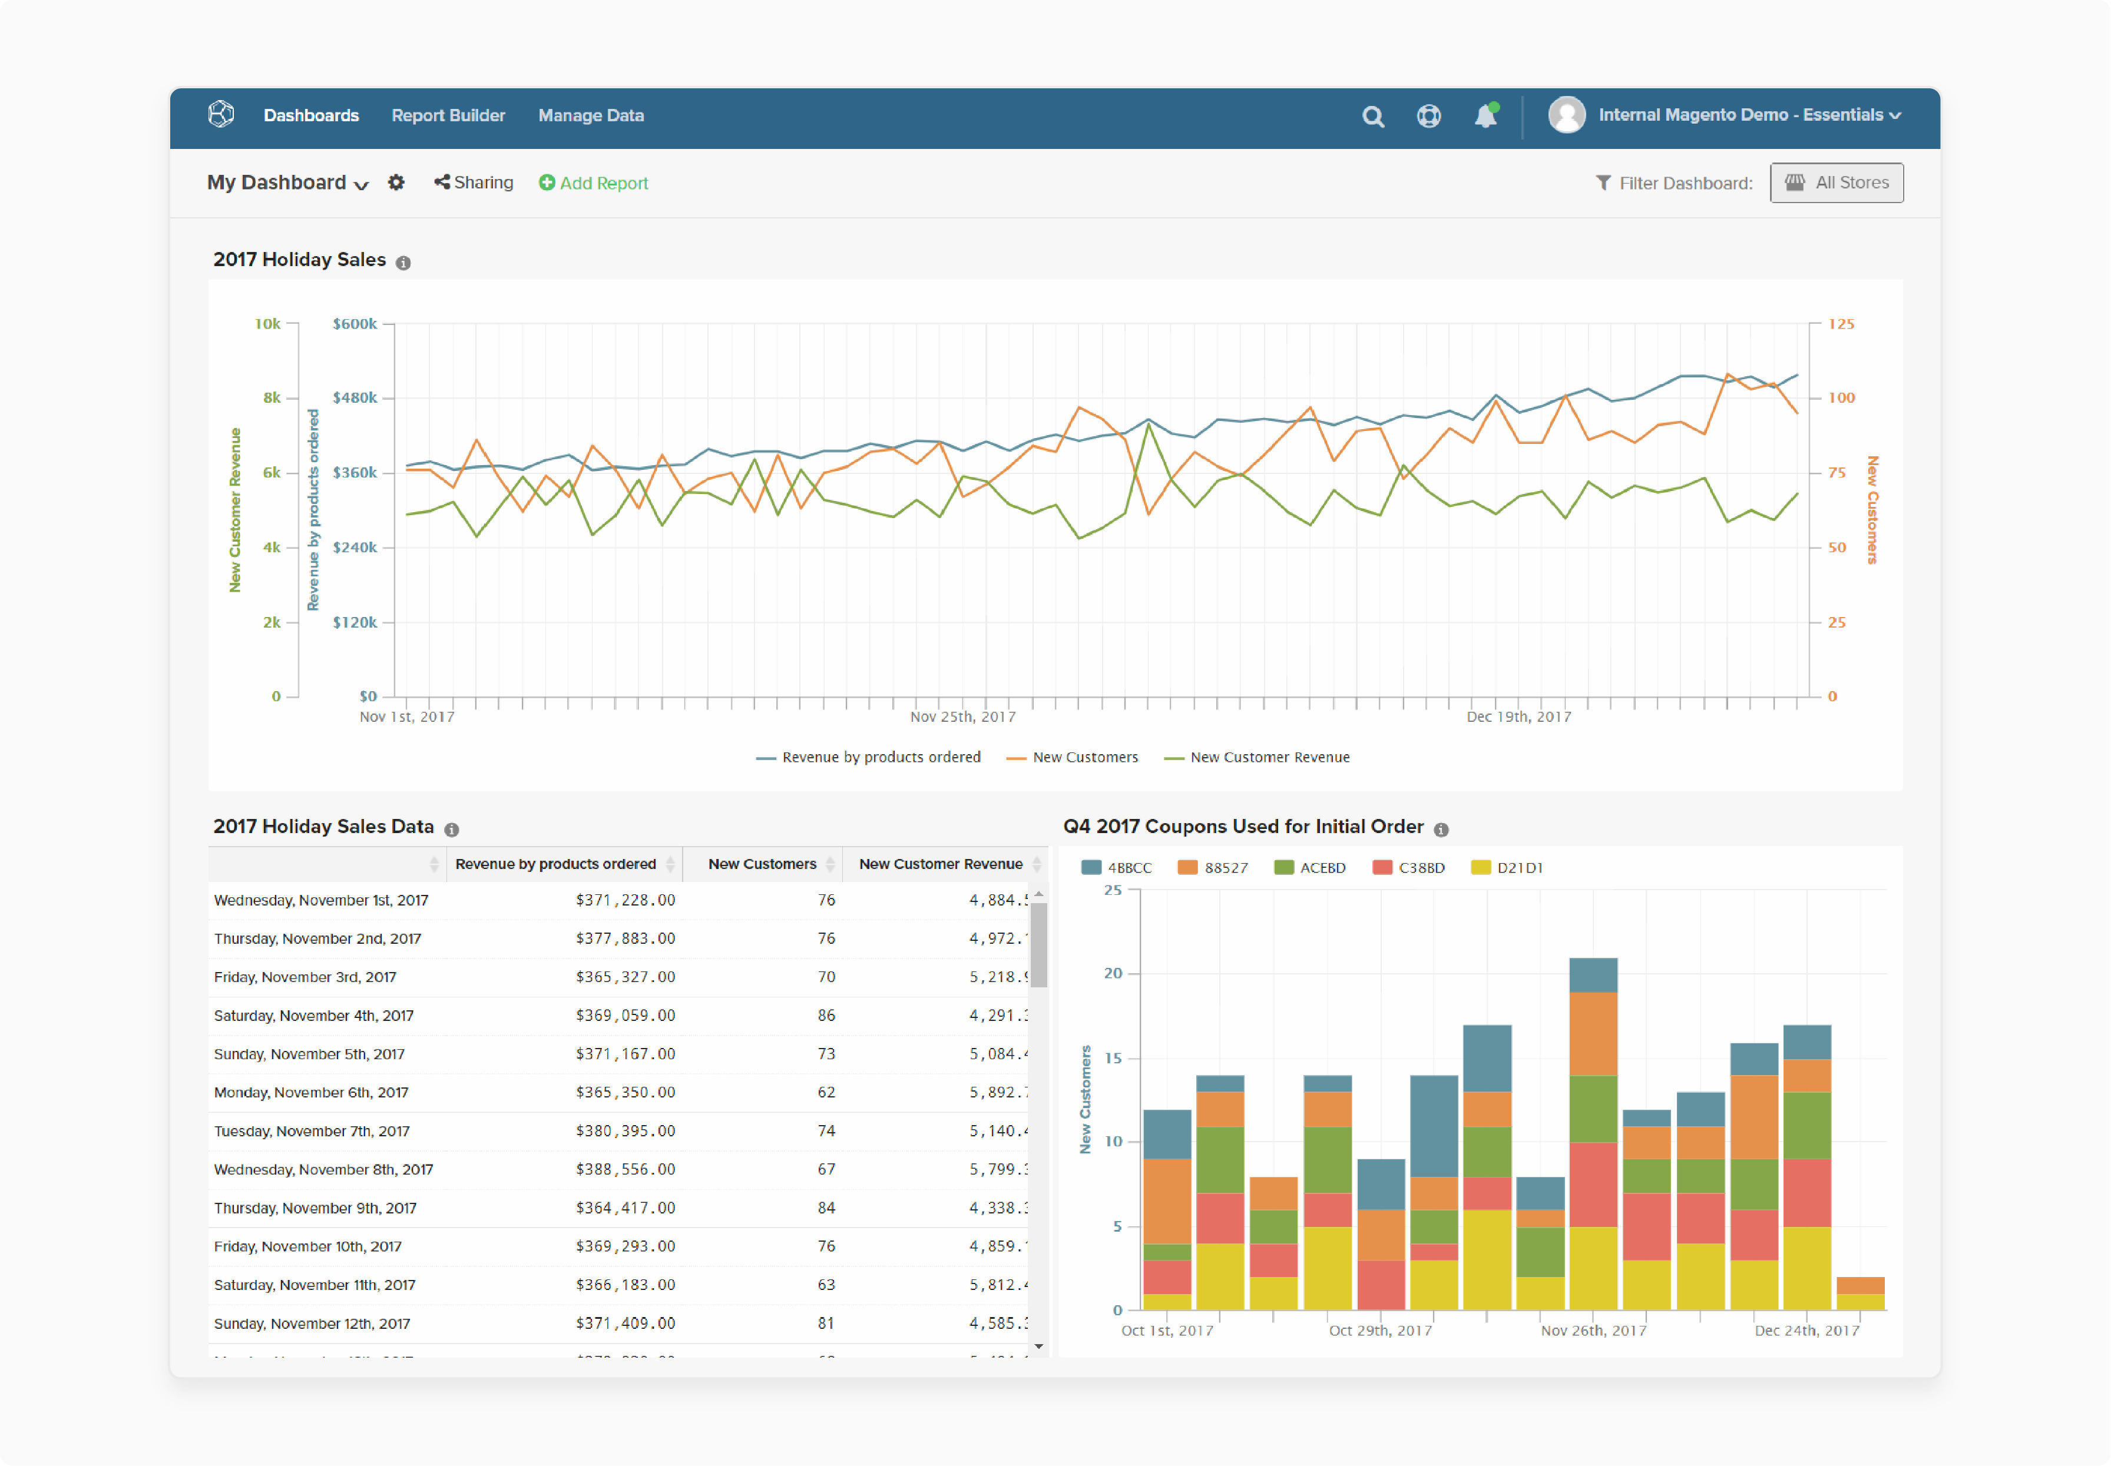Open the All Stores filter selector
Screen dimensions: 2111x1466
pyautogui.click(x=1836, y=182)
